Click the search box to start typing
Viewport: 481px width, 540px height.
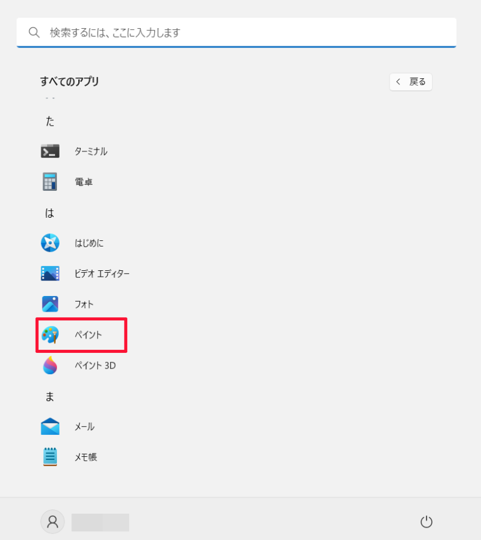(x=236, y=33)
